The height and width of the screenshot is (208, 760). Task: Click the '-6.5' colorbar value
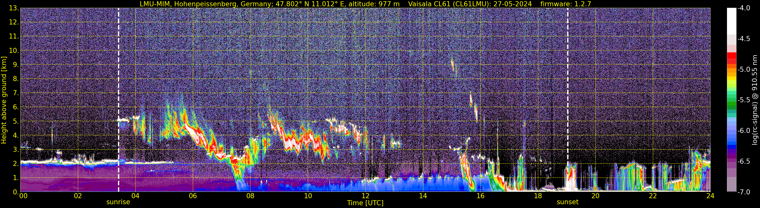pos(743,161)
